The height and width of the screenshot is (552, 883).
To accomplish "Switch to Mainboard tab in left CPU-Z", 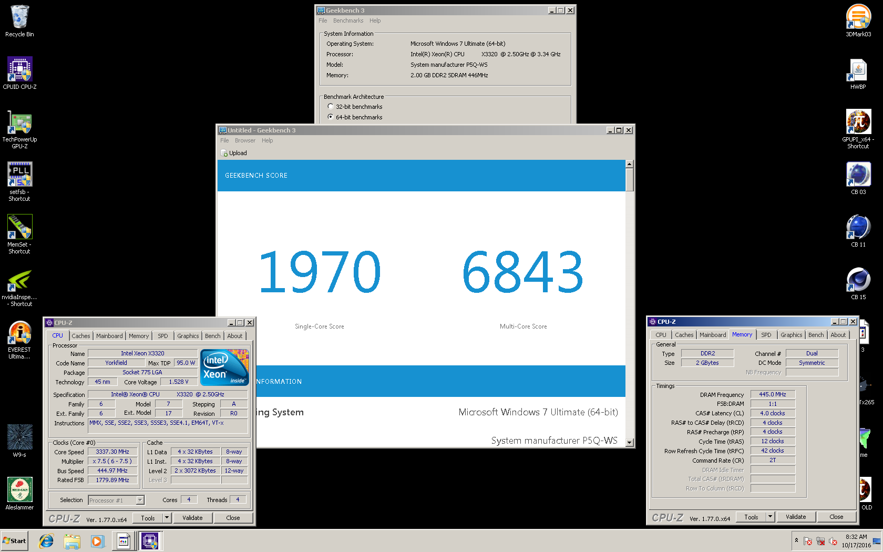I will [109, 336].
